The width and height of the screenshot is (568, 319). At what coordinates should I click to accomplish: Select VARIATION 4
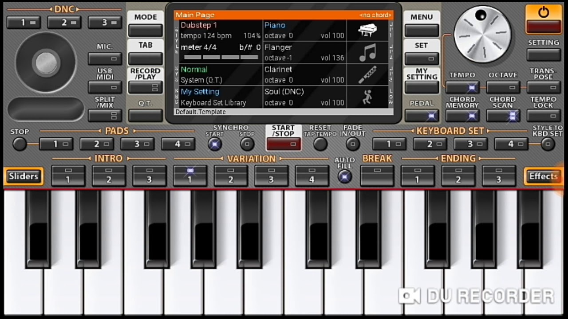click(312, 175)
